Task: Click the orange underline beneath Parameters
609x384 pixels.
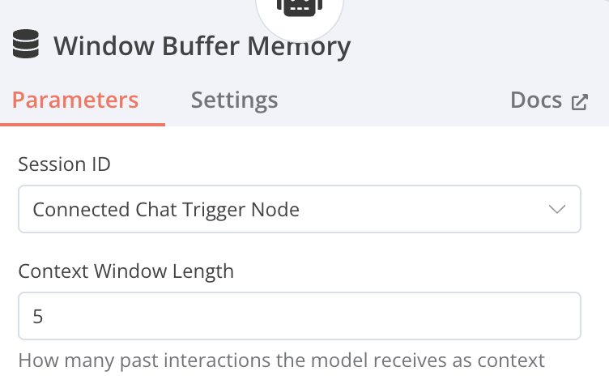Action: click(x=83, y=125)
